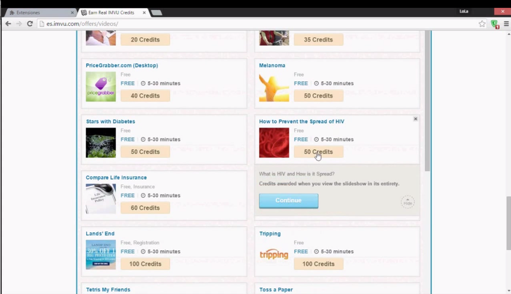This screenshot has width=511, height=294.
Task: Click the offers list inner scrollbar thumb
Action: point(427,101)
